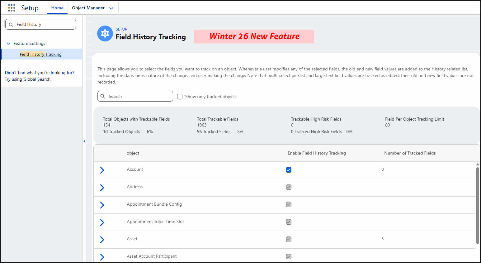Viewport: 481px width, 263px height.
Task: Click scrollbar up arrow in object list
Action: pyautogui.click(x=478, y=164)
